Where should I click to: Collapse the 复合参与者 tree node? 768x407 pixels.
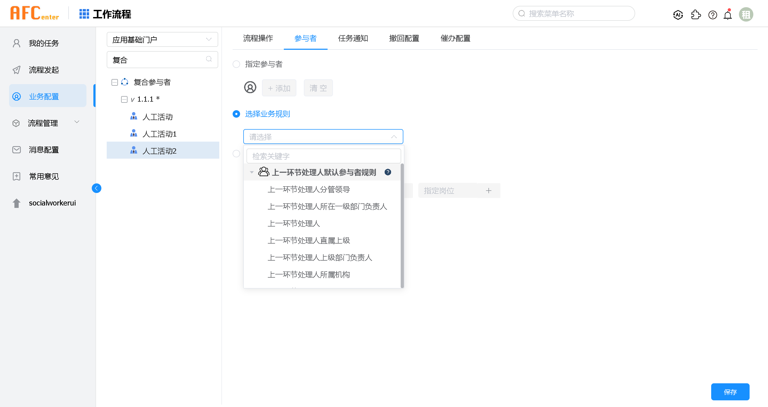pos(114,82)
